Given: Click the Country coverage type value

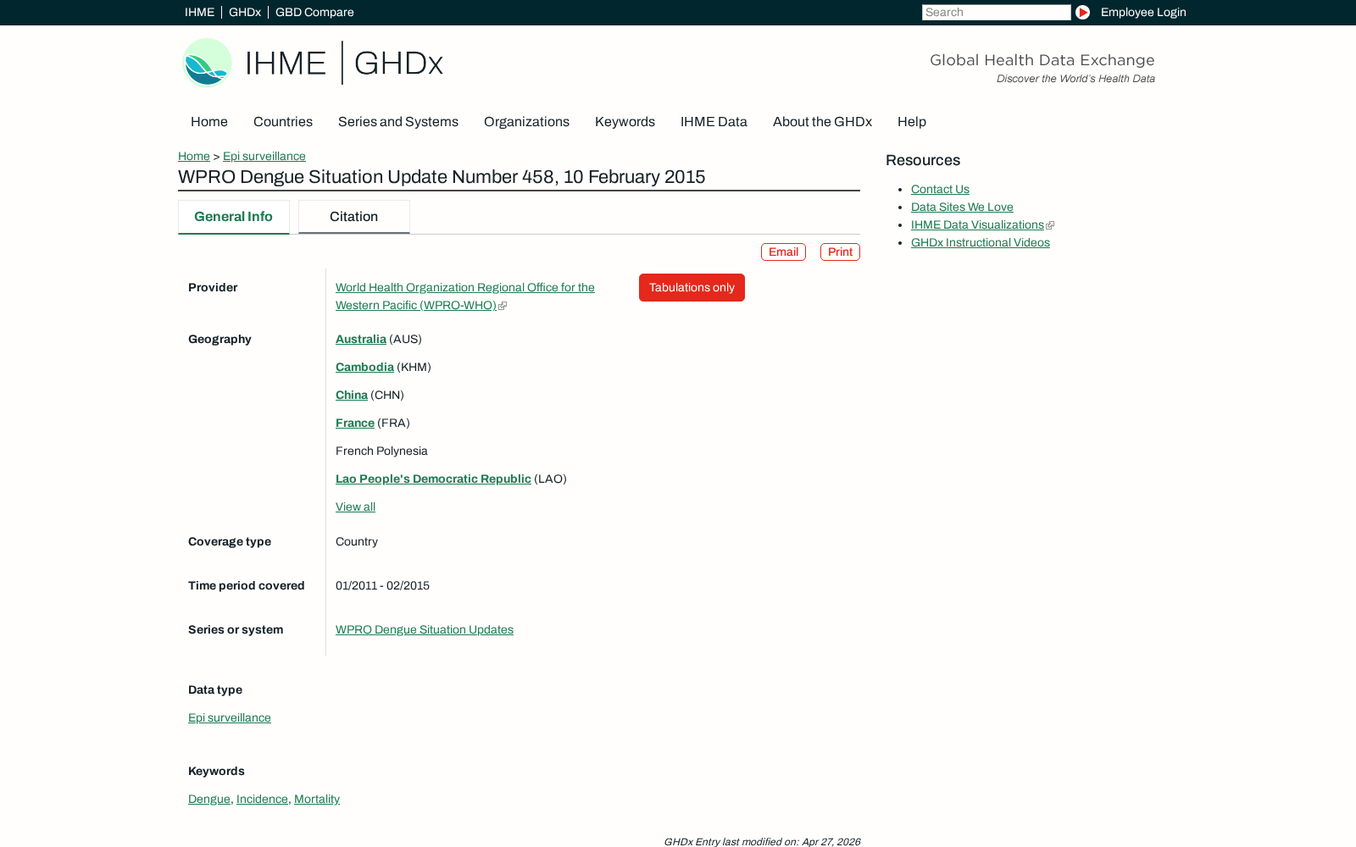Looking at the screenshot, I should click(357, 541).
